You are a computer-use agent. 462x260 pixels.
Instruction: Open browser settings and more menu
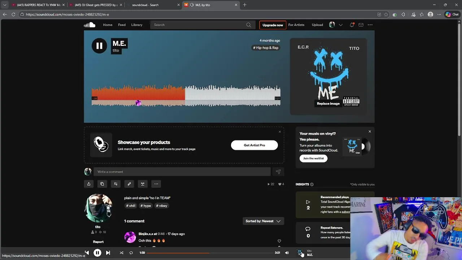click(x=439, y=14)
